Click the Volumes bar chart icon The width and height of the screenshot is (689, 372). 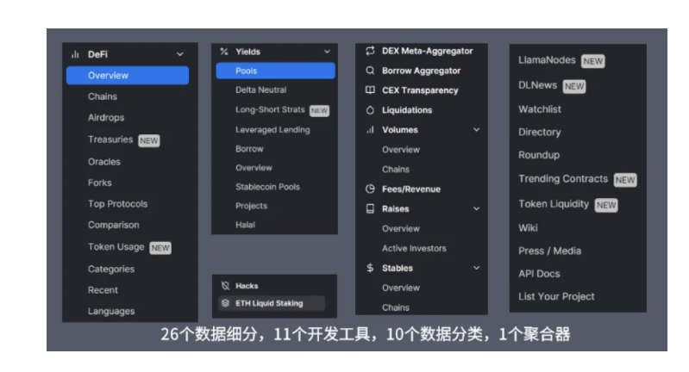(371, 130)
